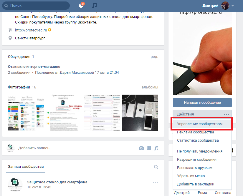Image resolution: width=243 pixels, height=196 pixels.
Task: Expand the profile menu arrow near Дмитрий
Action: click(x=233, y=6)
